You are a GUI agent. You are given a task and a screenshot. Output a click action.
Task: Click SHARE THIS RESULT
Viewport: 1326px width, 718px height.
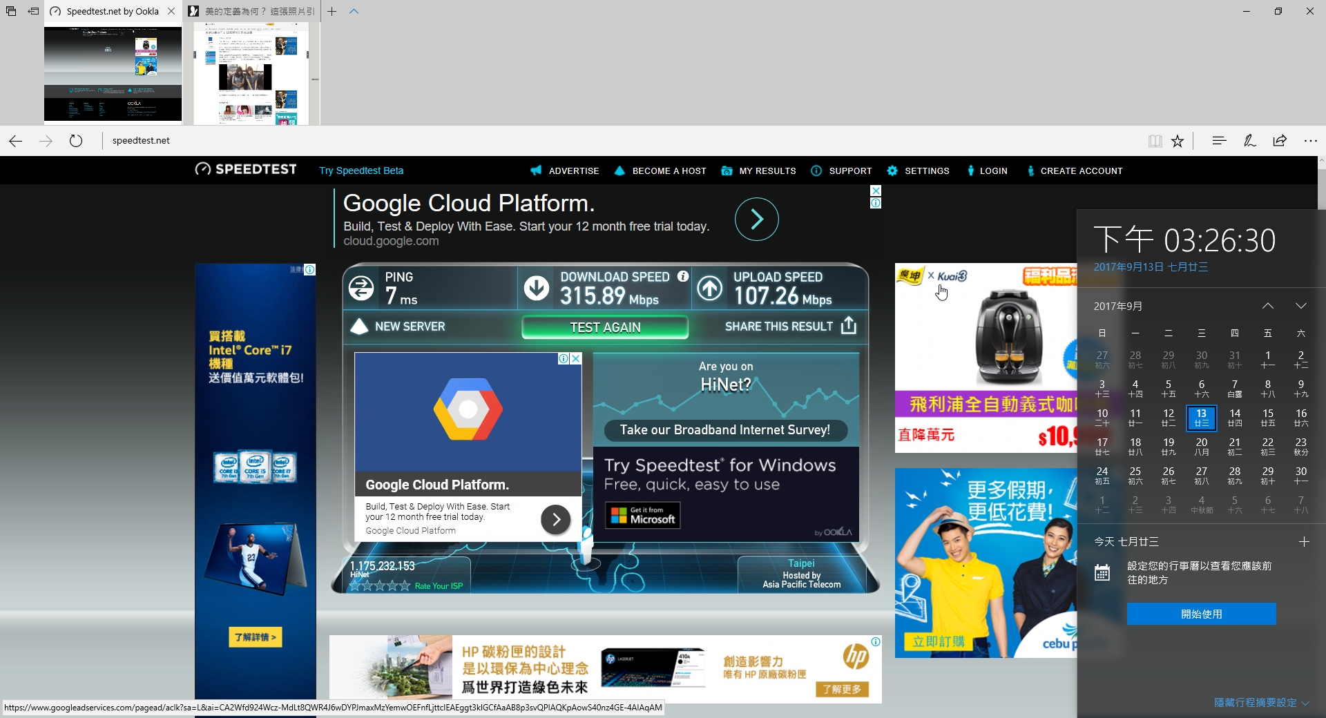click(x=791, y=326)
